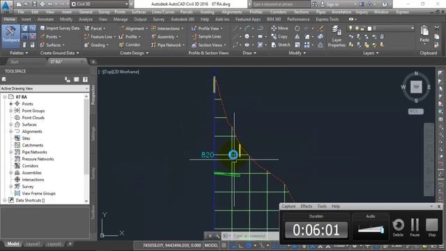Image resolution: width=446 pixels, height=251 pixels.
Task: Select the Feature Line tool
Action: click(x=100, y=37)
